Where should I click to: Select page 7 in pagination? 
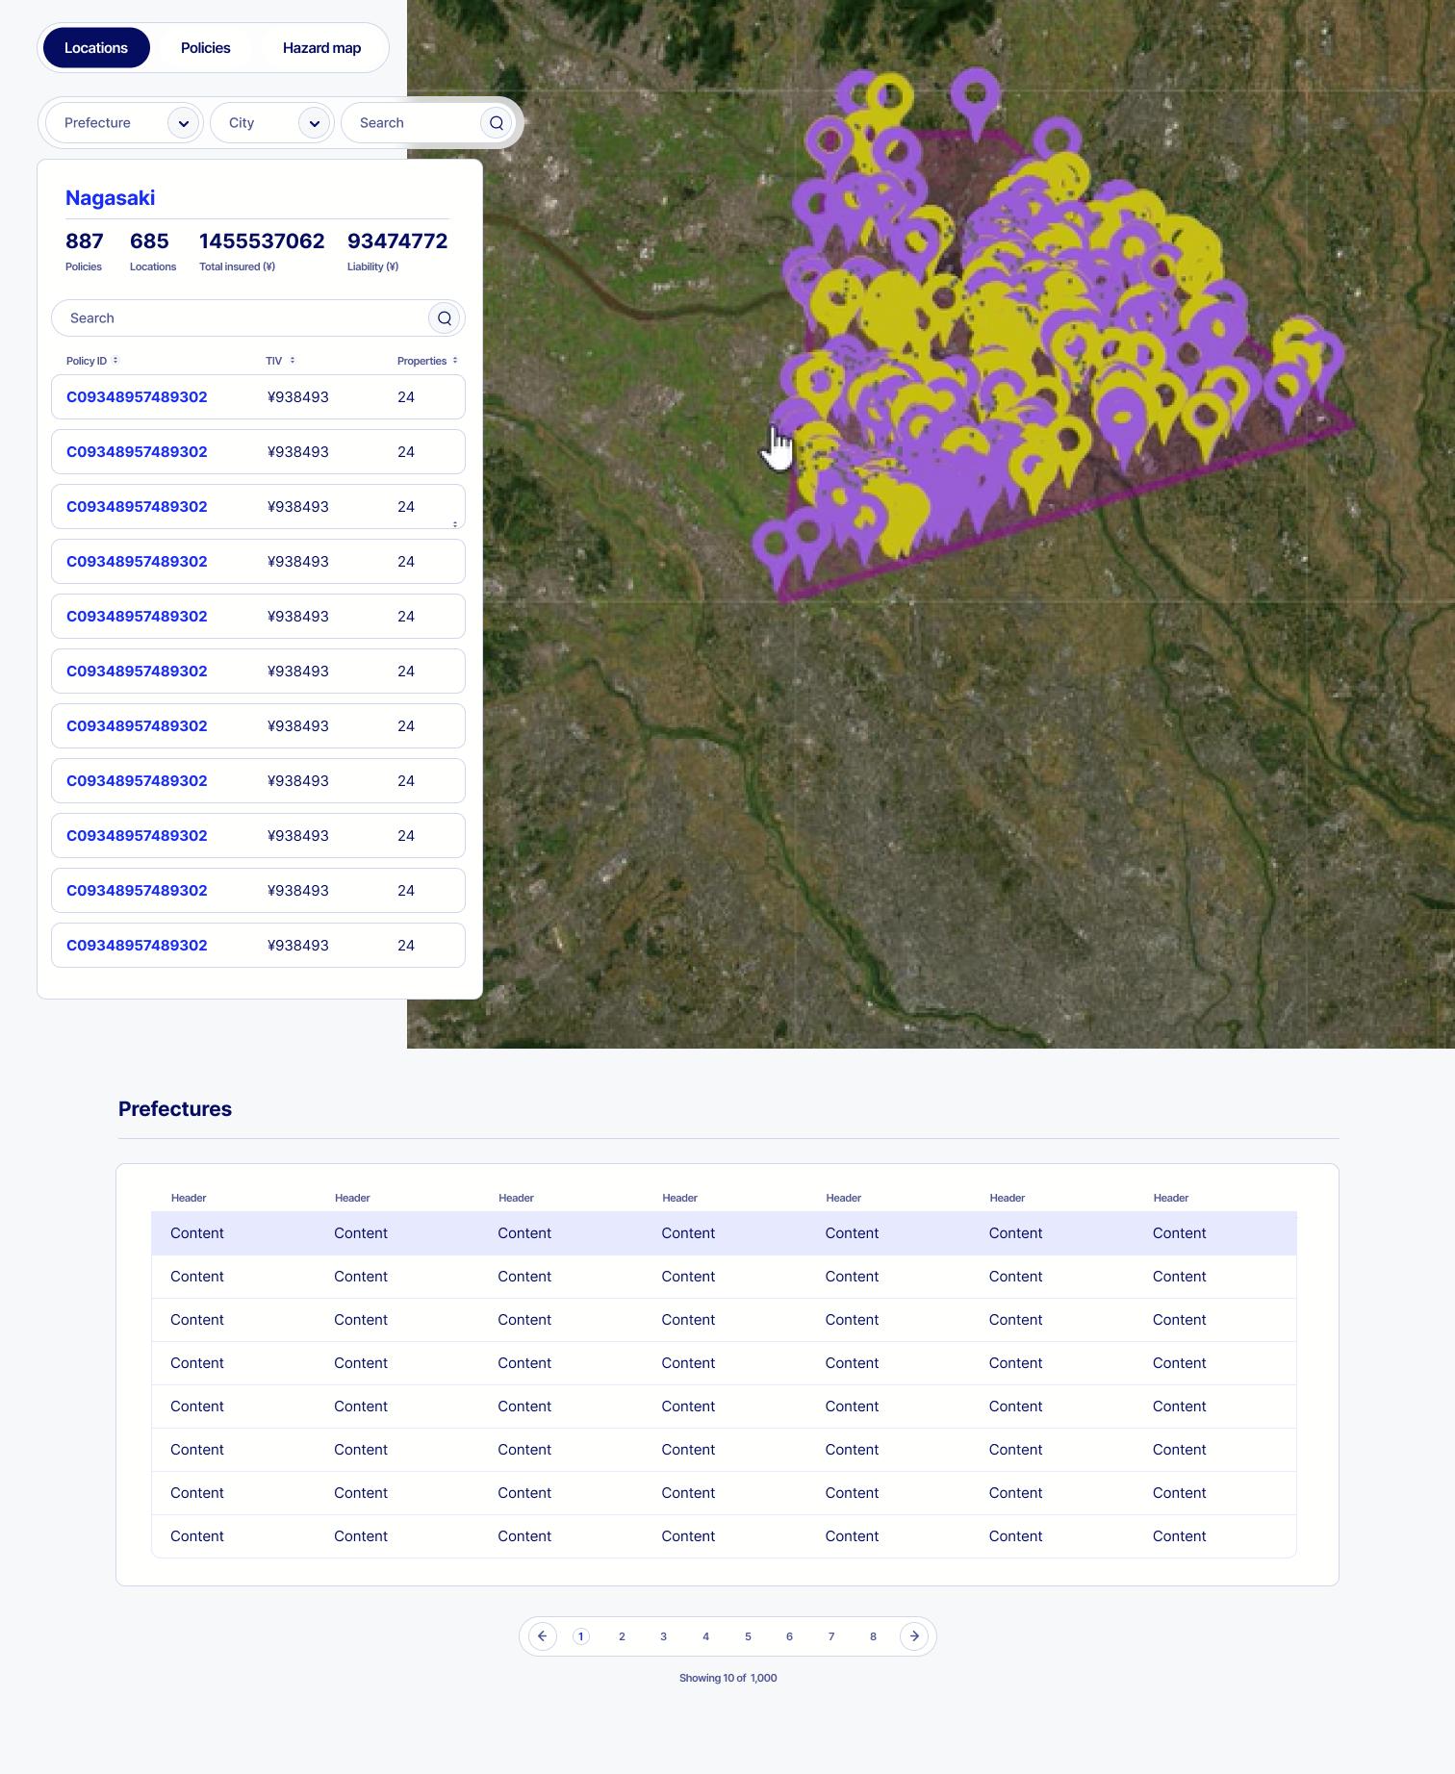[x=831, y=1636]
